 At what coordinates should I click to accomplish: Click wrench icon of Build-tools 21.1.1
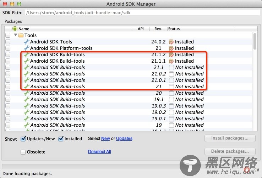coord(27,61)
